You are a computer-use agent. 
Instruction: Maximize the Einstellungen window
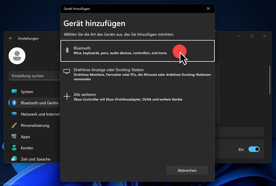[252, 36]
